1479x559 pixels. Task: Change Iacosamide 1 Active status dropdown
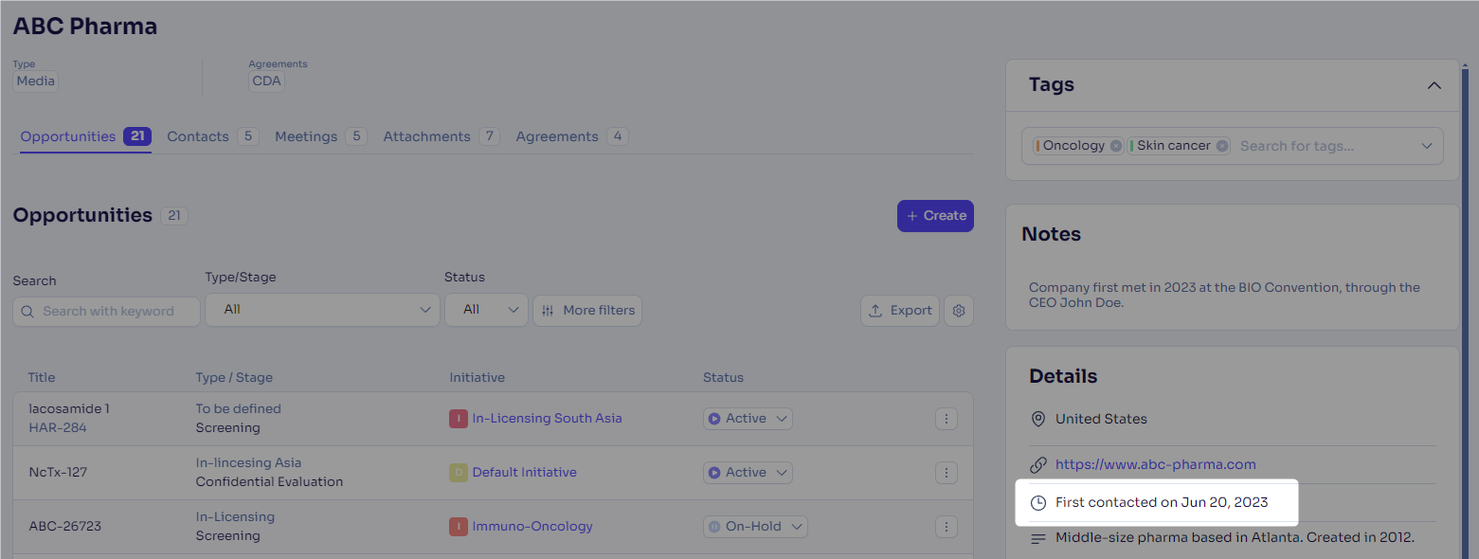pyautogui.click(x=748, y=419)
